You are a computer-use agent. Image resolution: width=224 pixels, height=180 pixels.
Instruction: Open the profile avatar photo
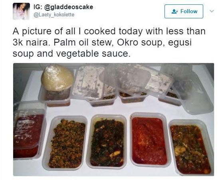pos(21,12)
